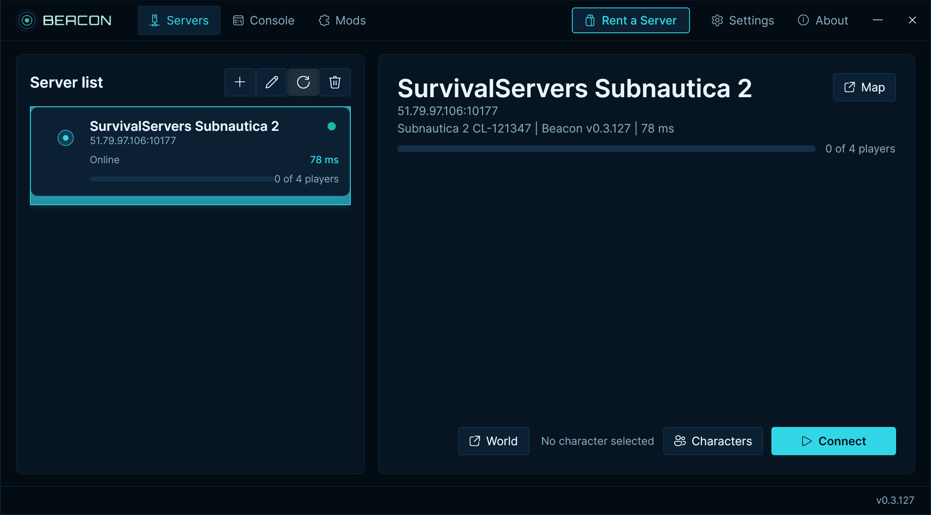Minimize the Beacon window

878,20
